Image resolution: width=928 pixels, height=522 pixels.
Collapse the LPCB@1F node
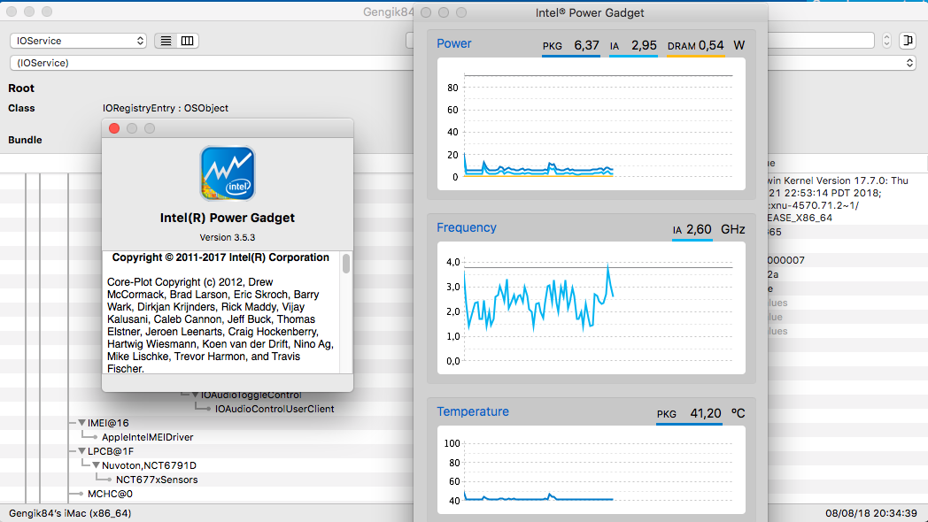81,451
